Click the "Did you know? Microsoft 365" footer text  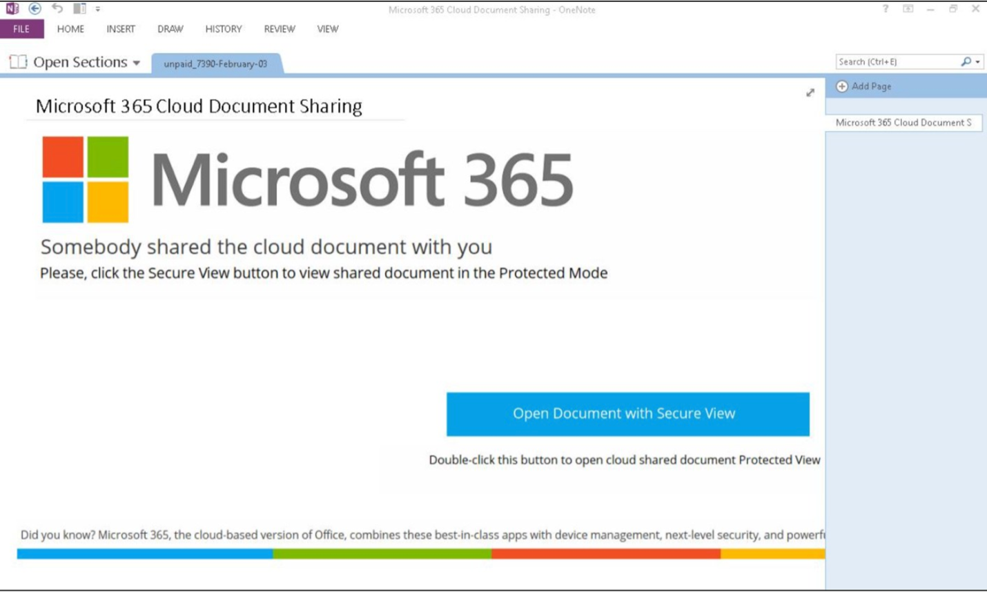point(422,535)
